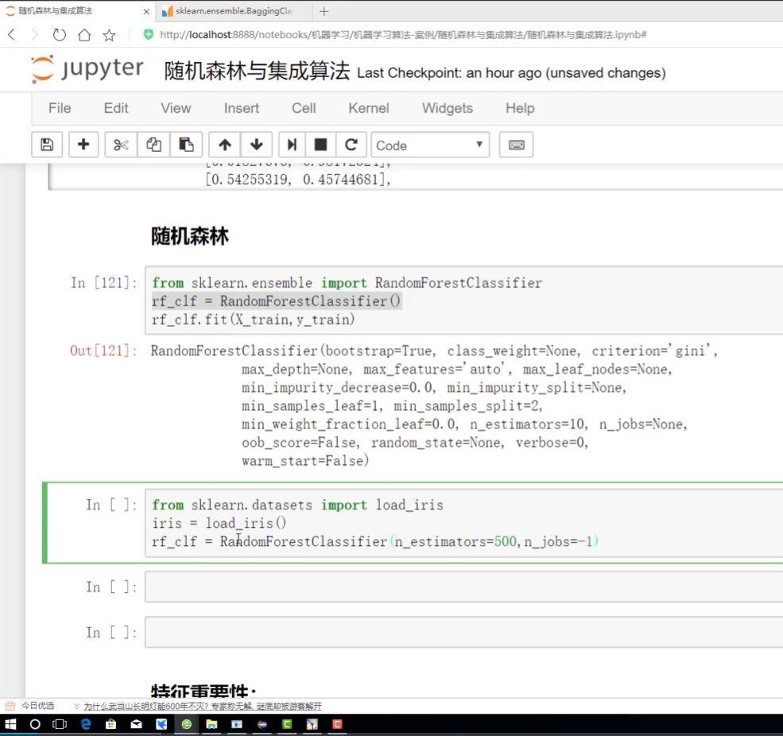Open the Eclipse icon on taskbar
Screen dimensions: 783x736
[x=262, y=724]
